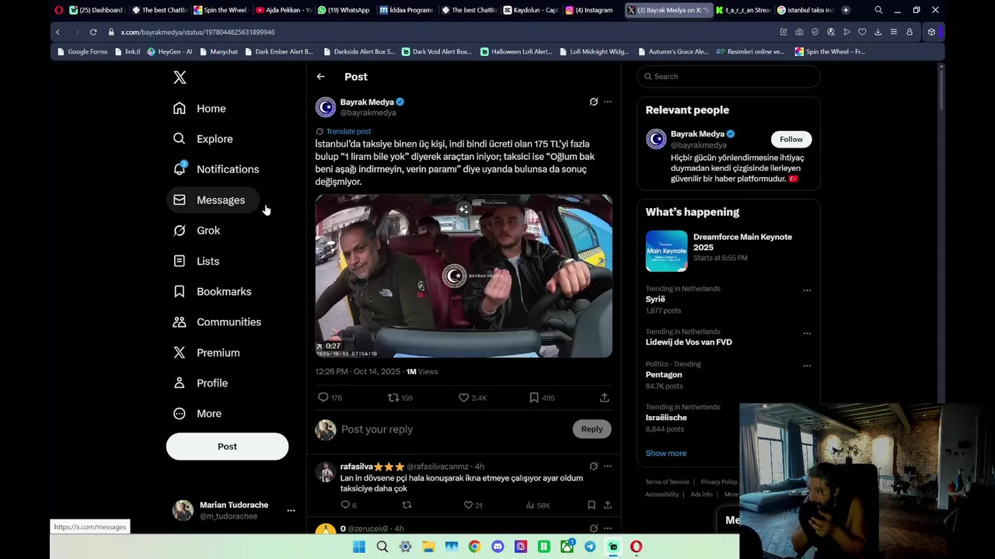Open Premium in the sidebar
The height and width of the screenshot is (559, 995).
coord(207,352)
